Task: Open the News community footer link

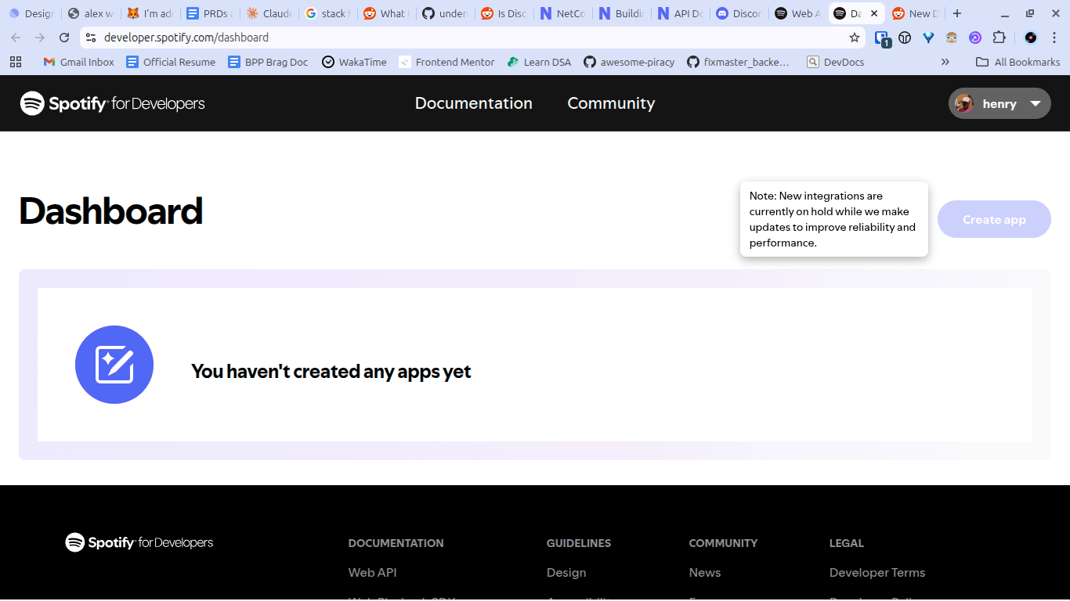Action: [705, 573]
